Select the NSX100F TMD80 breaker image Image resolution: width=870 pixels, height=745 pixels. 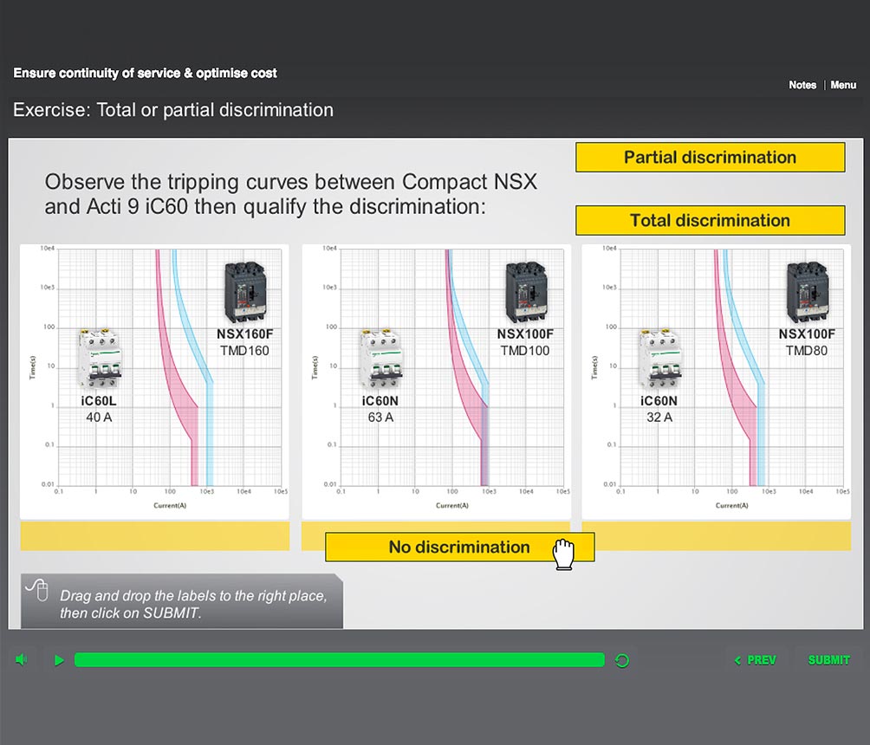coord(808,291)
